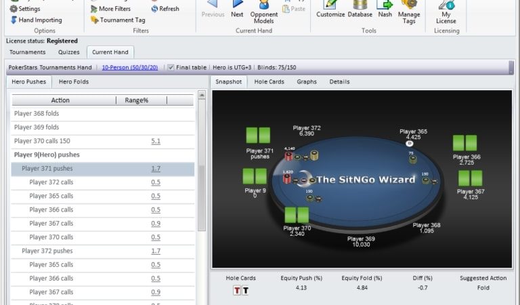Image resolution: width=520 pixels, height=305 pixels.
Task: Click Player 372 name on the table
Action: (x=307, y=128)
